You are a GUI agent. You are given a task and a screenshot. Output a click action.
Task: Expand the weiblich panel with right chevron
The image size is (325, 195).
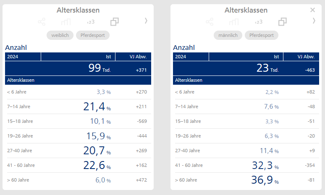(x=146, y=21)
